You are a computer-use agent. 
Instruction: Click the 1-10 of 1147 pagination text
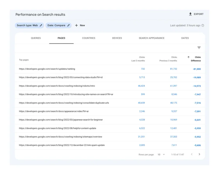point(177,155)
